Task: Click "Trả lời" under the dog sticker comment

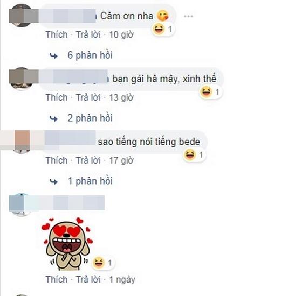Action: pos(88,279)
